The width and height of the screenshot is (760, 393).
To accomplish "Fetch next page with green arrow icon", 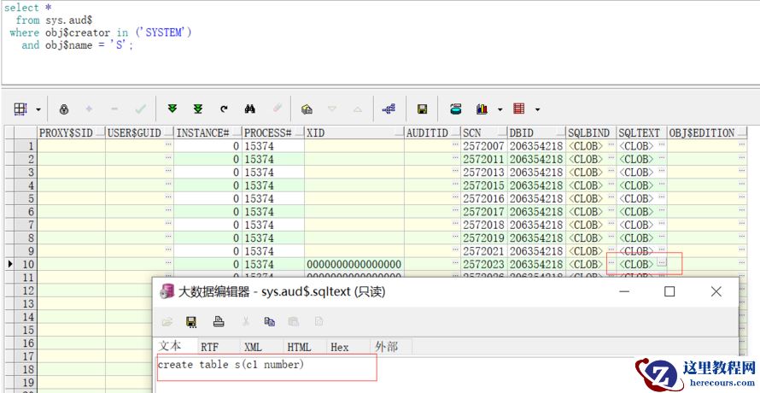I will [x=172, y=109].
